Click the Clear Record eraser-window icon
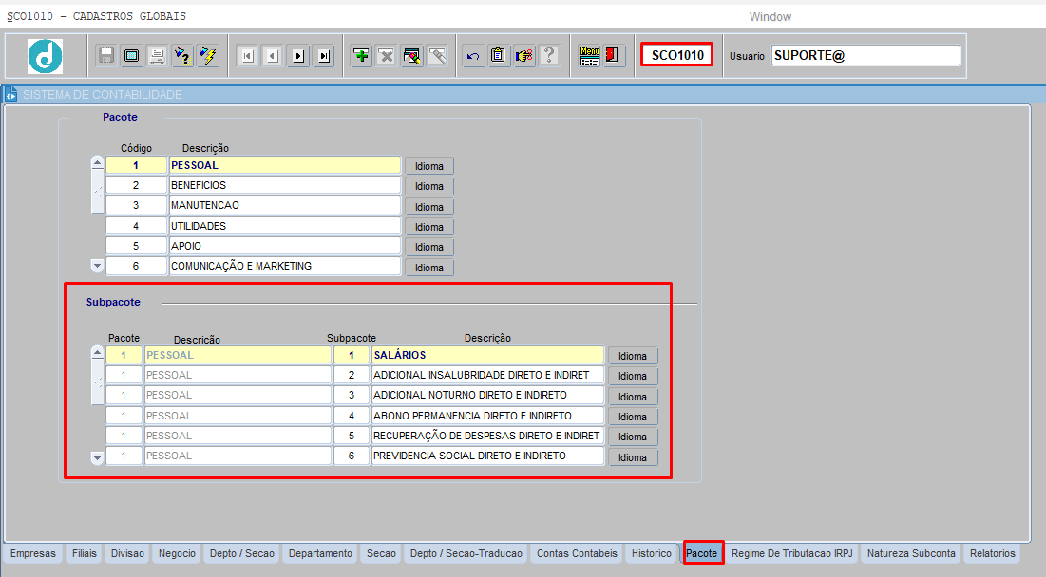1046x577 pixels. point(411,55)
